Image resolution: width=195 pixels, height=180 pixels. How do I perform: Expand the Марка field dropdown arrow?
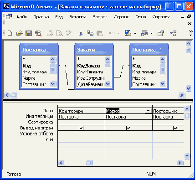[x=148, y=111]
